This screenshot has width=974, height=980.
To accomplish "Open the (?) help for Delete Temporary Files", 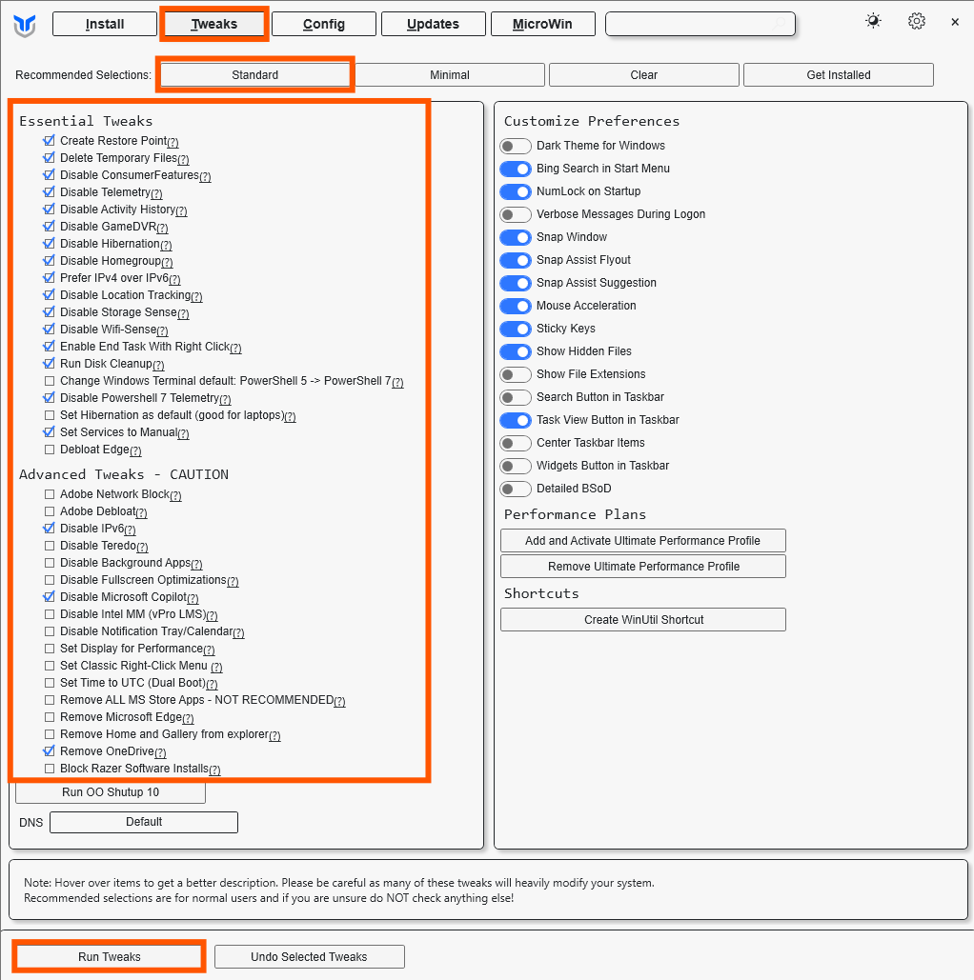I will (183, 159).
